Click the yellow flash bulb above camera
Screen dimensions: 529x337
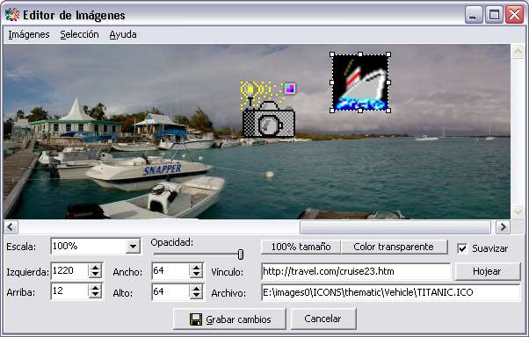click(x=250, y=90)
